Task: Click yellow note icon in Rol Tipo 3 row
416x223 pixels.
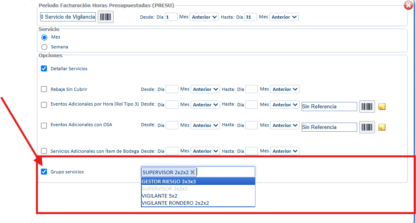Action: click(382, 106)
